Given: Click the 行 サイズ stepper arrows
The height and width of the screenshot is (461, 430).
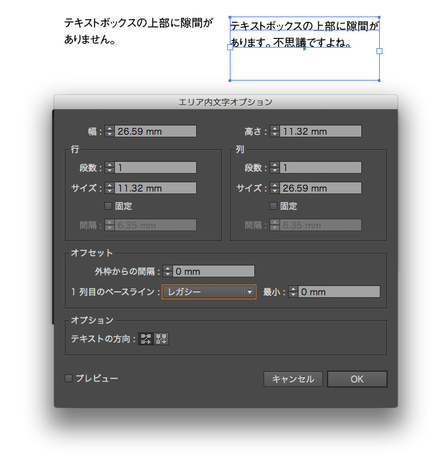Looking at the screenshot, I should click(110, 188).
